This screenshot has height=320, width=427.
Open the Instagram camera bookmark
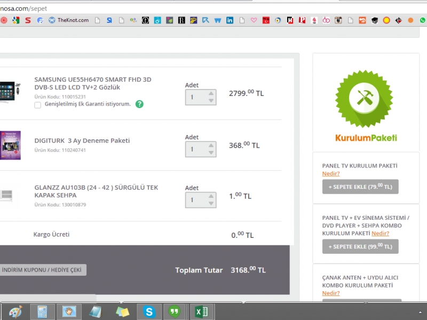click(338, 20)
